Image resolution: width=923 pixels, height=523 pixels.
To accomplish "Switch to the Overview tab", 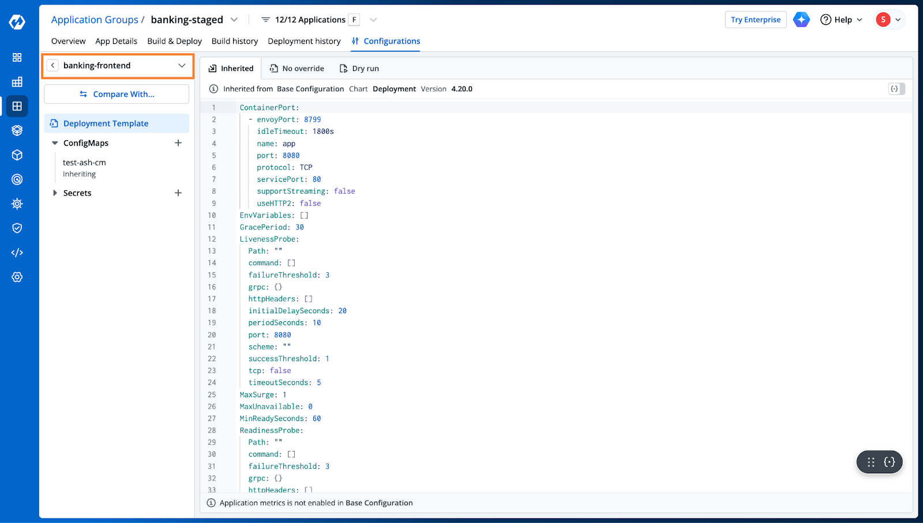I will coord(68,41).
